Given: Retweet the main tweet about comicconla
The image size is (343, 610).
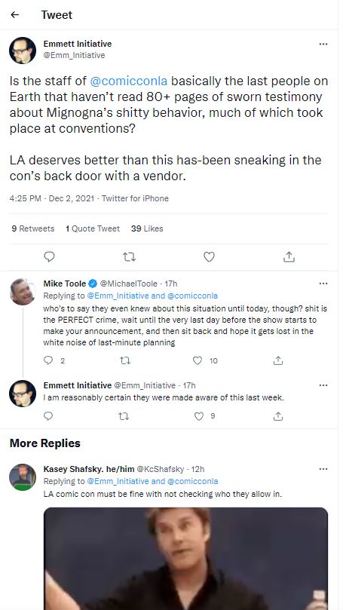Looking at the screenshot, I should [129, 257].
